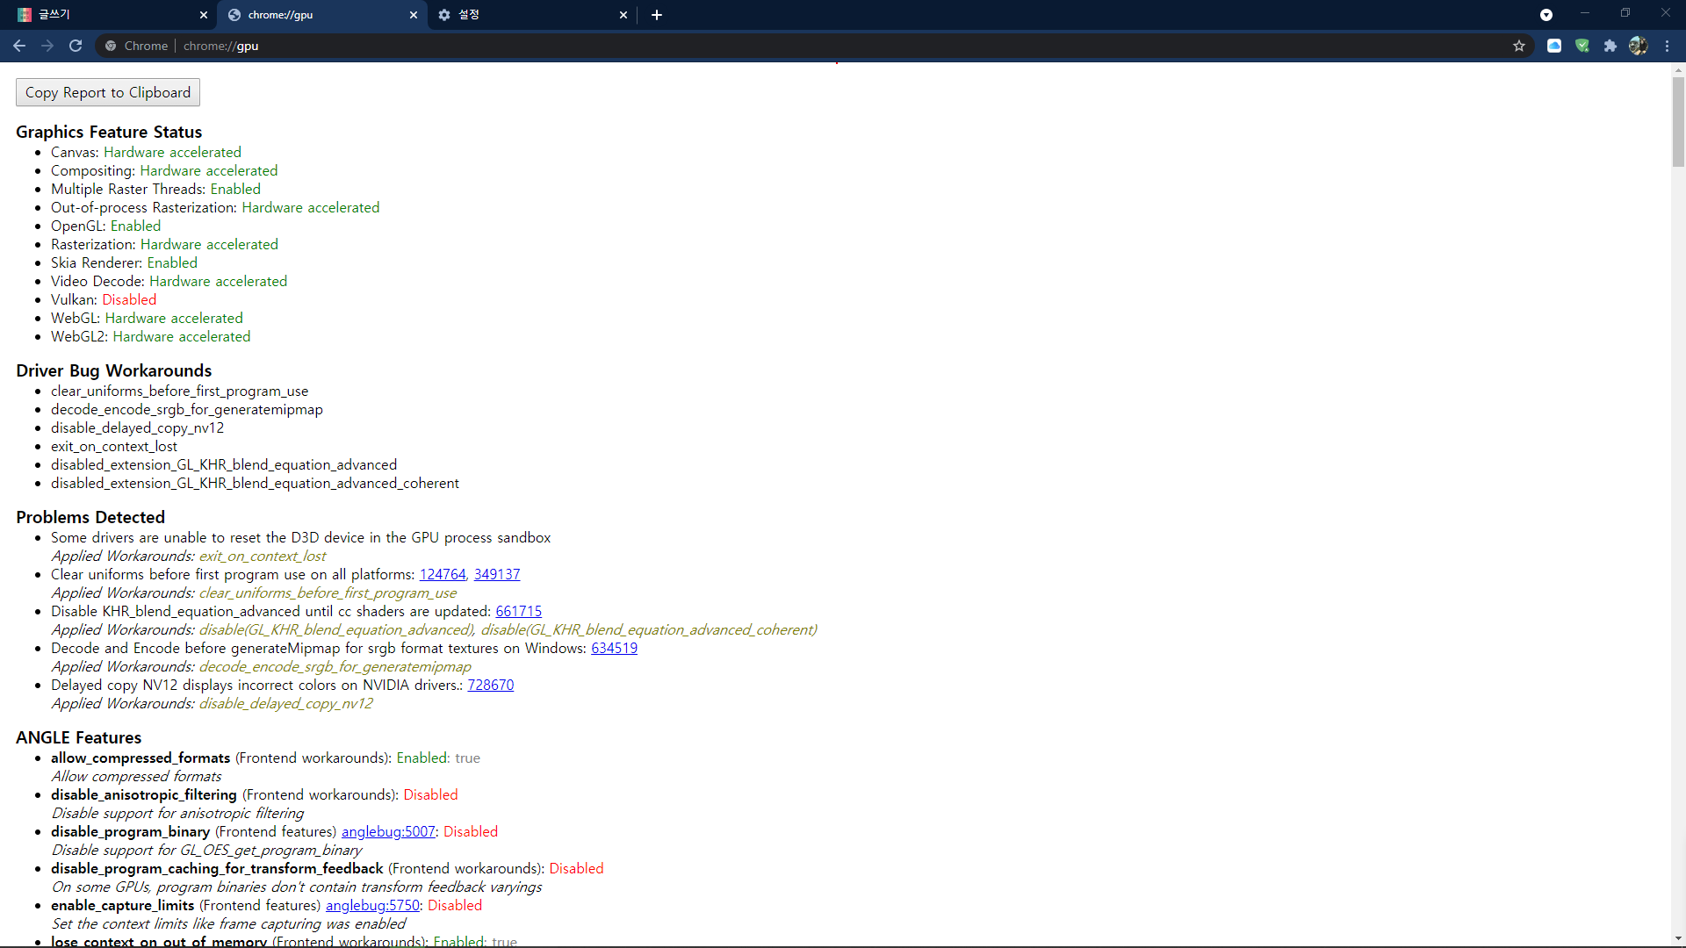This screenshot has height=948, width=1686.
Task: Open bug link 728670
Action: pos(490,685)
